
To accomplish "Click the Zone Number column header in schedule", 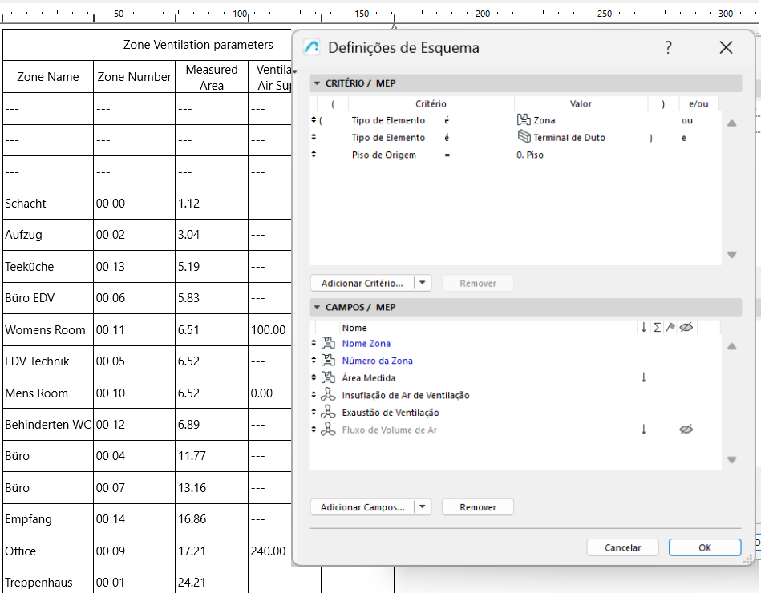I will tap(134, 77).
